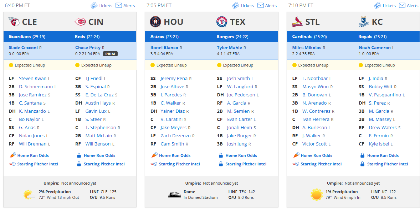Click the St. Louis Cardinals logo

tap(297, 22)
